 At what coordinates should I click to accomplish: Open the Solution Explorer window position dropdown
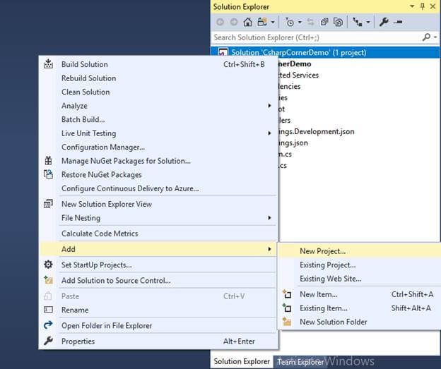pyautogui.click(x=412, y=6)
